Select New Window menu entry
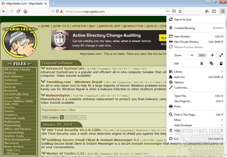The width and height of the screenshot is (227, 157). pos(196,36)
